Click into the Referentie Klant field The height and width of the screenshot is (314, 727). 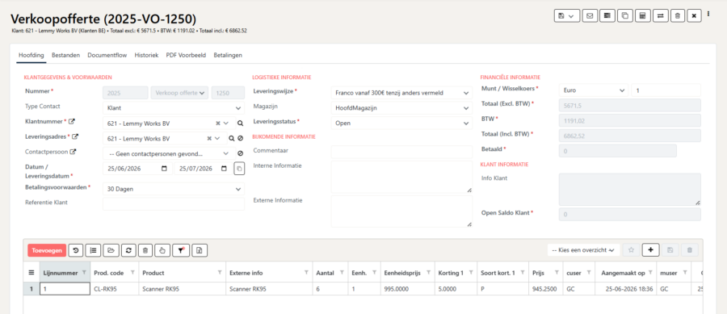click(x=174, y=203)
